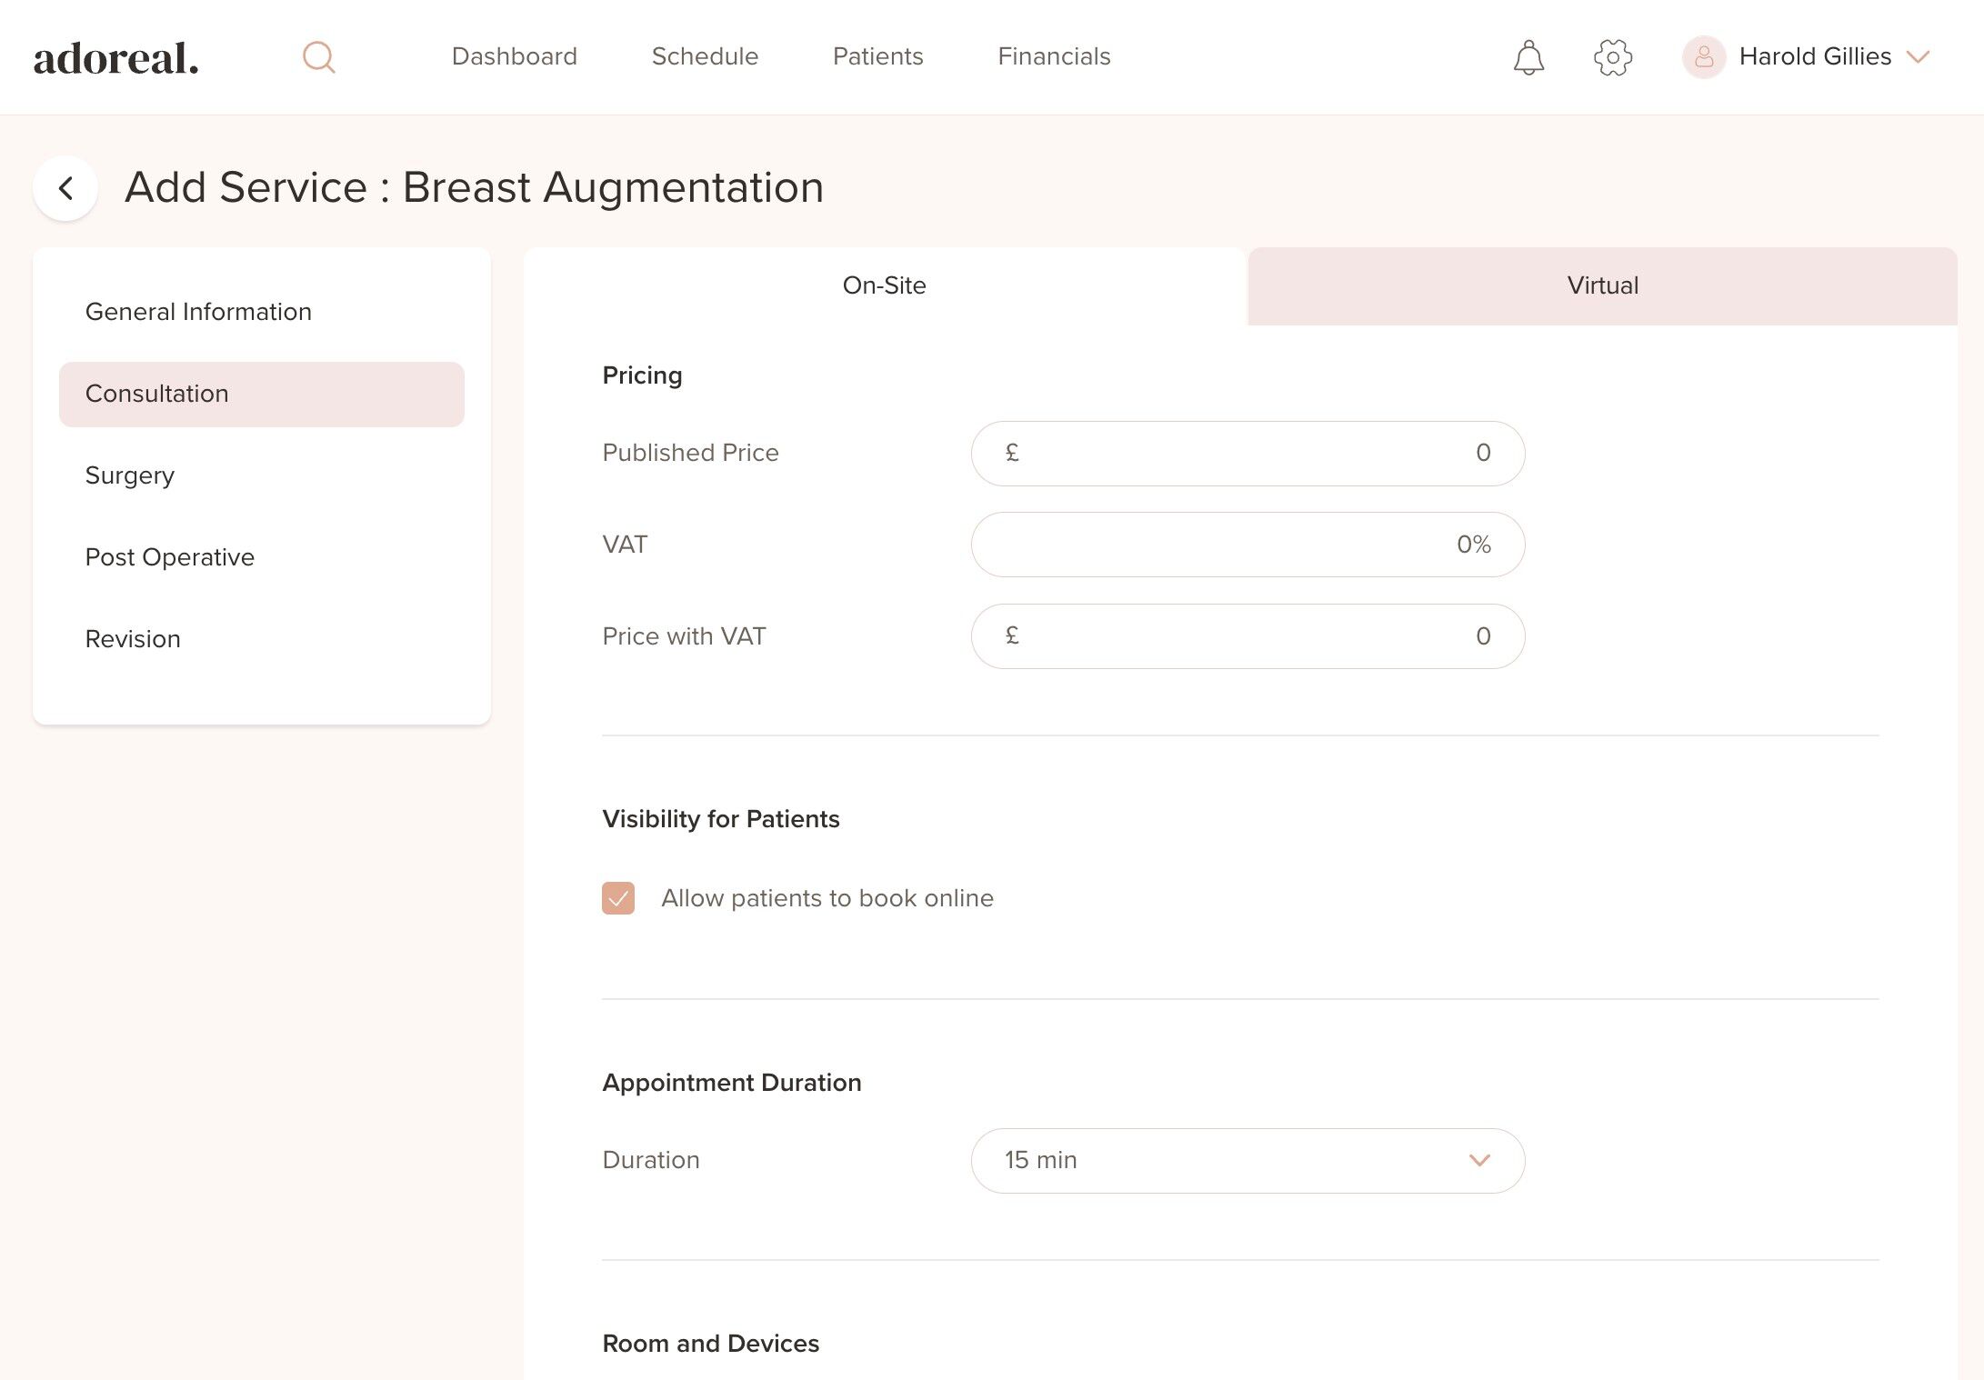Expand the user account chevron
Screen dimensions: 1984x1380
(x=1918, y=57)
